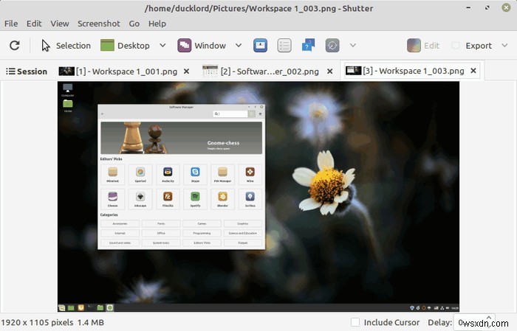Choose the Selection capture tool

coord(66,46)
